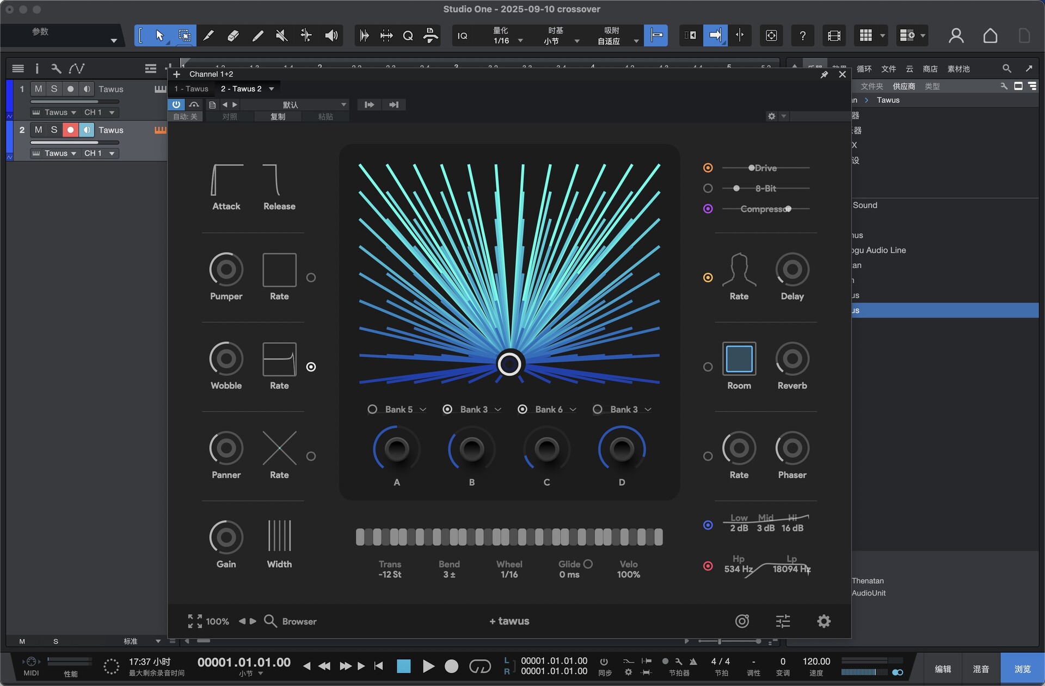Viewport: 1045px width, 686px height.
Task: Mute track 1 Tawus
Action: tap(38, 89)
